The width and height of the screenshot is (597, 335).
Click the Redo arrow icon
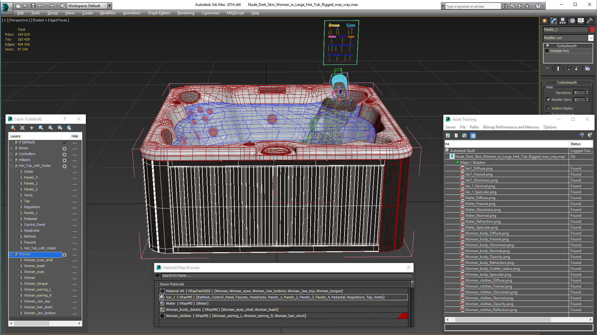click(x=52, y=6)
